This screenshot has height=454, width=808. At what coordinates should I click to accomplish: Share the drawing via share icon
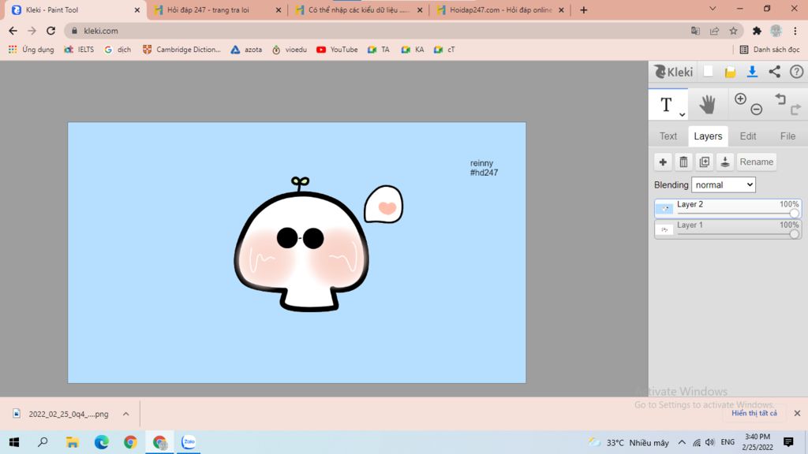[775, 72]
